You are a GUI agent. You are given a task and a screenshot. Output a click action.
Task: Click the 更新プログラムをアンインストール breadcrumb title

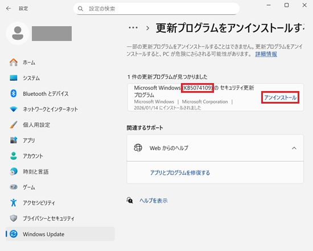pos(230,28)
